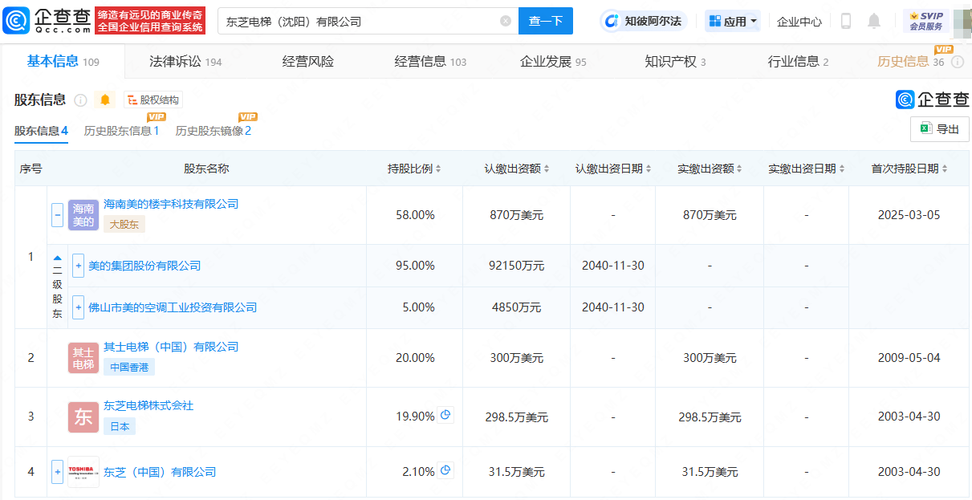Click chart icon next to 19.90%
972x500 pixels.
click(446, 416)
